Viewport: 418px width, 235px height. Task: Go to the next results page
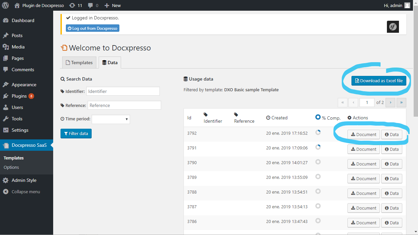[391, 102]
